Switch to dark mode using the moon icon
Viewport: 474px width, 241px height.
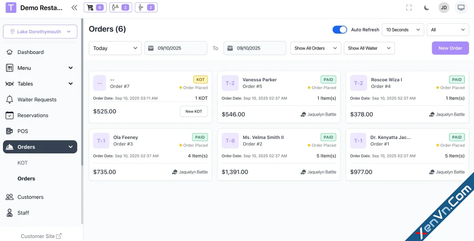point(426,7)
